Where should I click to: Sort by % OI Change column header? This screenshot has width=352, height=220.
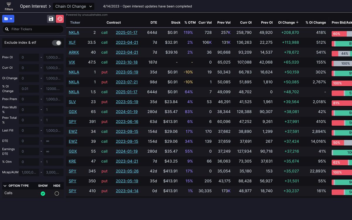pos(316,22)
